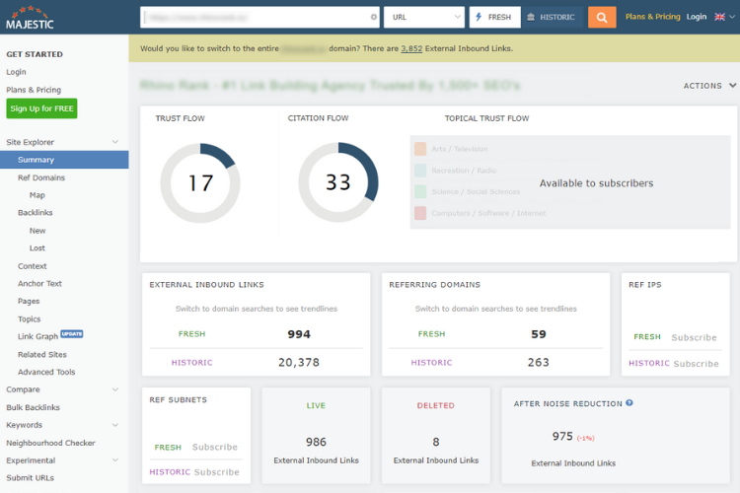Select the HISTORIC index toggle

[552, 17]
